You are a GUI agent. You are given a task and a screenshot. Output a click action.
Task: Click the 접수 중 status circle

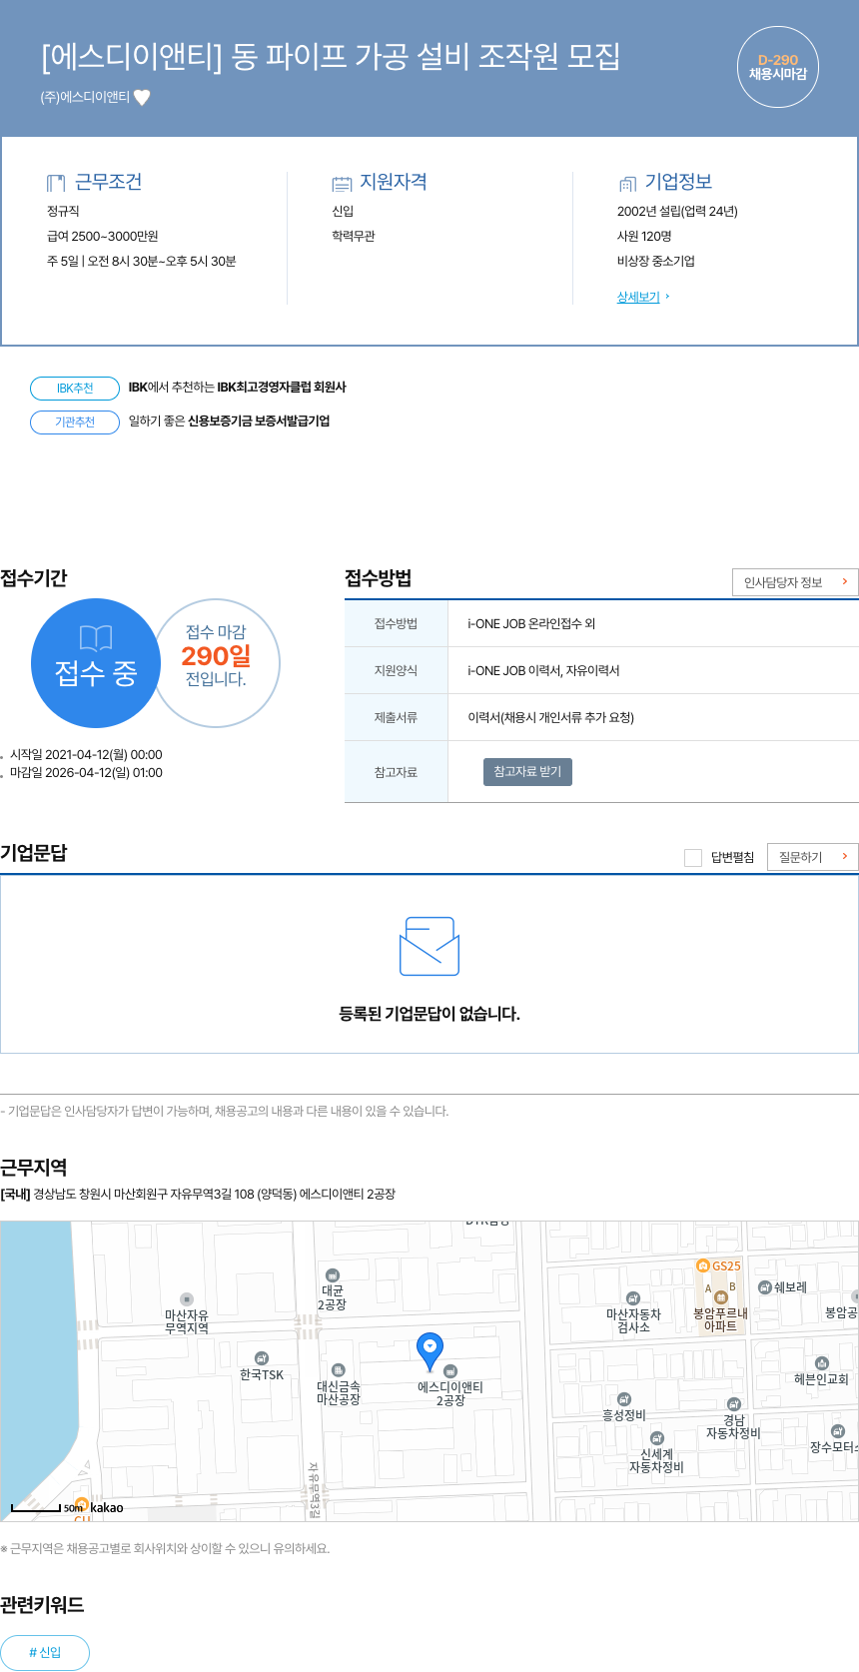coord(96,663)
